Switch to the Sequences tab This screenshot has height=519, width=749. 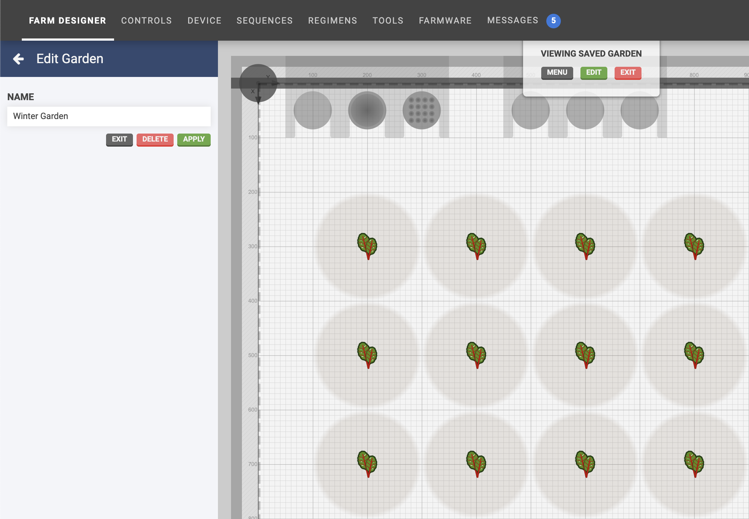(264, 21)
